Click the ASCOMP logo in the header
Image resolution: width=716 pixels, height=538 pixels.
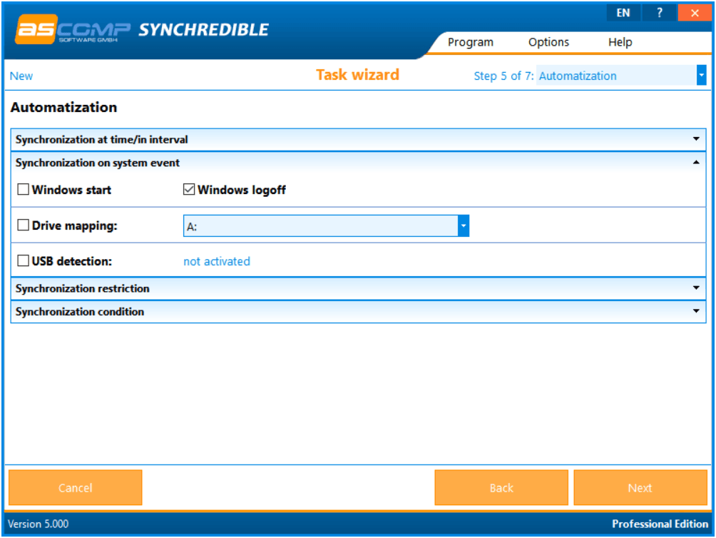coord(73,29)
